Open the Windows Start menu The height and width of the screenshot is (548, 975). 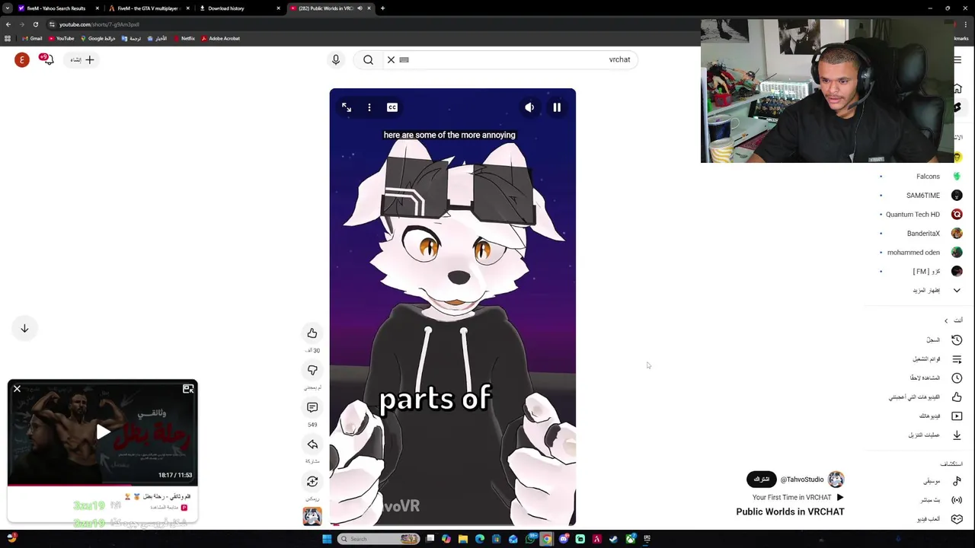(x=327, y=539)
